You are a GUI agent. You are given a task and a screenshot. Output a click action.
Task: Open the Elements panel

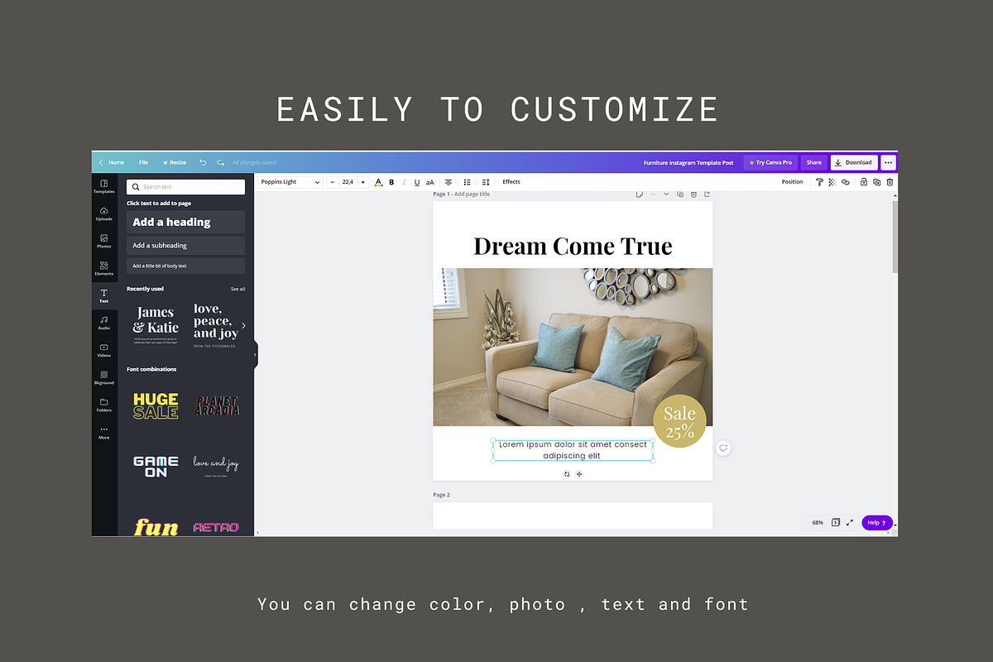pos(104,268)
